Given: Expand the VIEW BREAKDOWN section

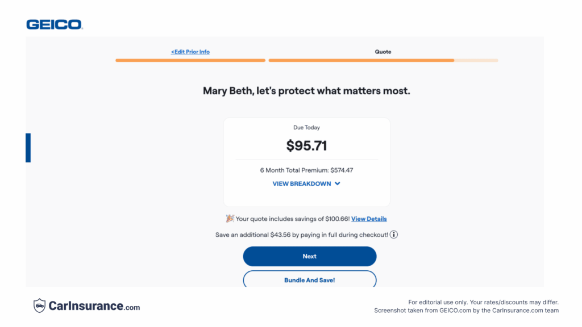Looking at the screenshot, I should (x=302, y=183).
